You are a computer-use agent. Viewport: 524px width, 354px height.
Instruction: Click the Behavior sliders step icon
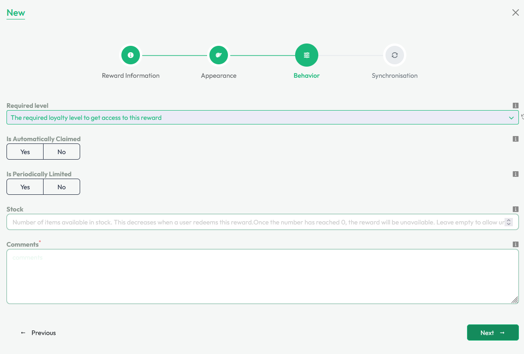[307, 55]
